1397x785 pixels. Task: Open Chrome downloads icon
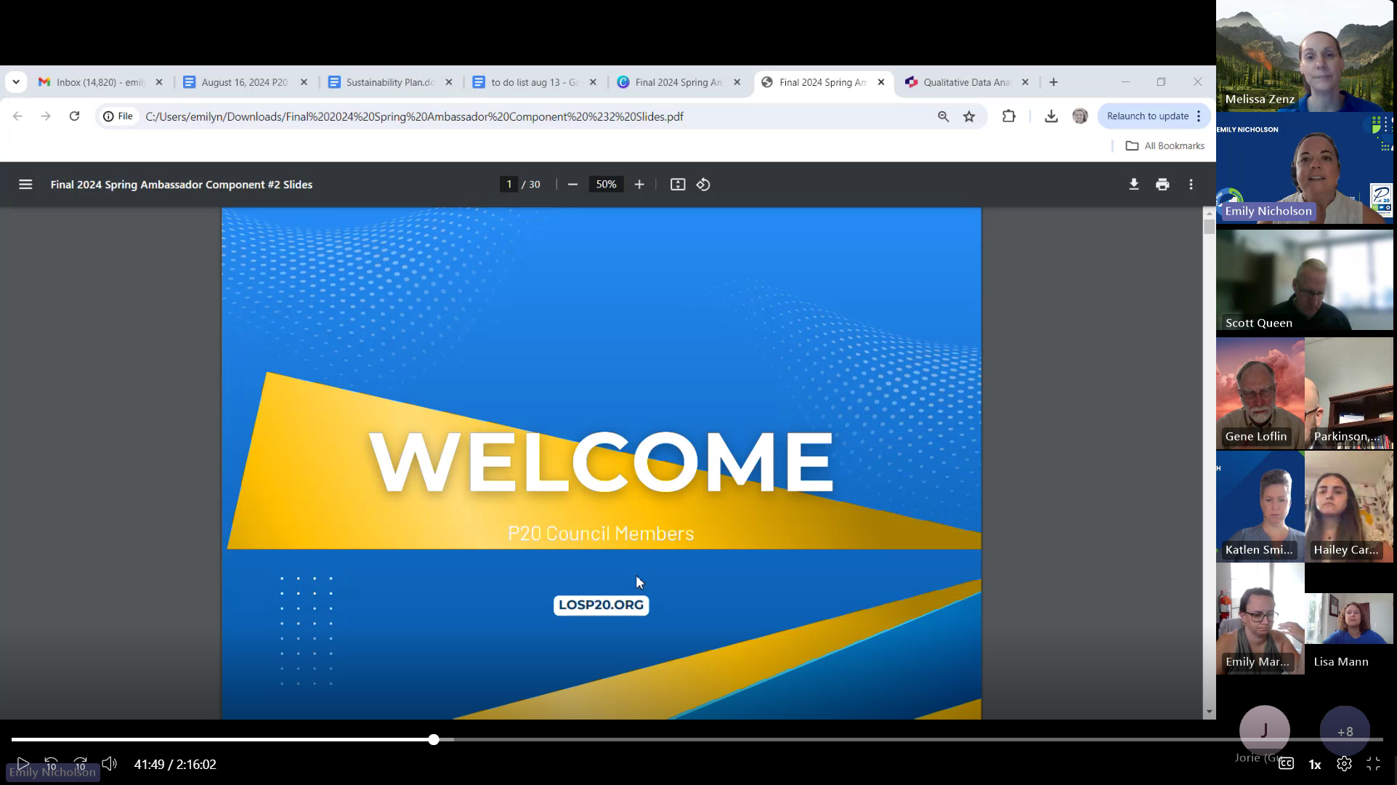pos(1051,116)
